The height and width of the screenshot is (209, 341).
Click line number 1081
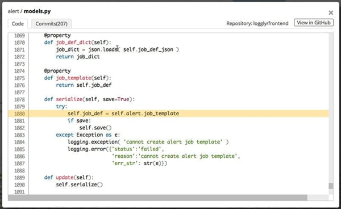click(19, 121)
